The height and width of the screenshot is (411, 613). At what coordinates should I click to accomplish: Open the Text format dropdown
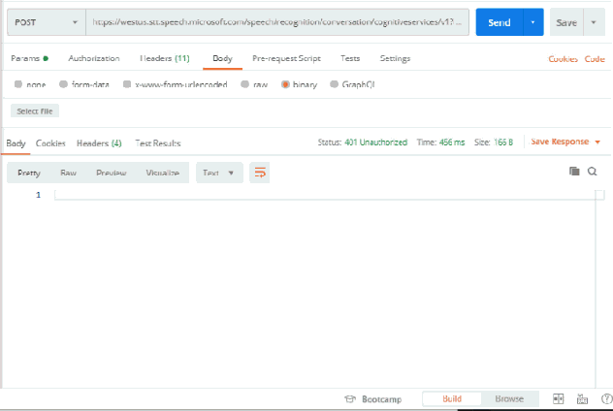pyautogui.click(x=217, y=173)
